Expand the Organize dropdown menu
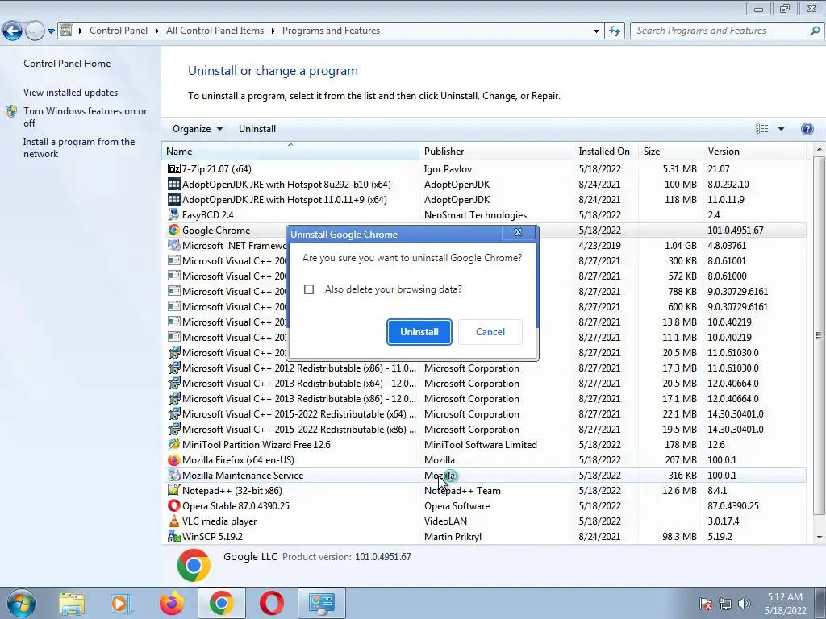Image resolution: width=826 pixels, height=619 pixels. [x=198, y=129]
